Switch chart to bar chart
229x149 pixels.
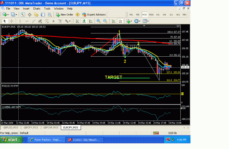[77, 21]
